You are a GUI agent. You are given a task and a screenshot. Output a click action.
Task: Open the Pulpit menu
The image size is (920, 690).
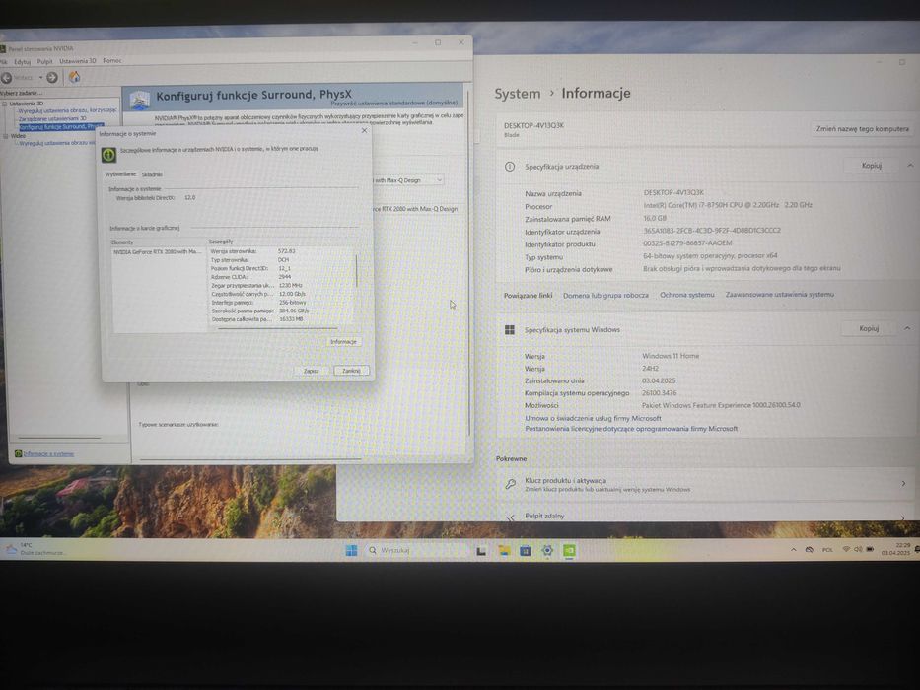pos(44,61)
